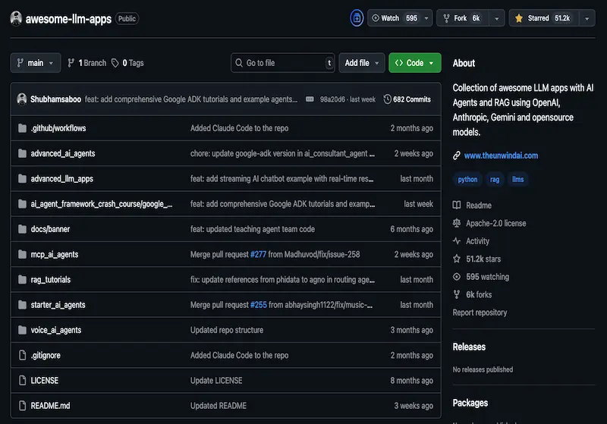The height and width of the screenshot is (424, 607).
Task: Open commit hash 98a20d6
Action: (332, 99)
